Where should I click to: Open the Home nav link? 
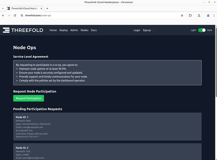pos(53,30)
